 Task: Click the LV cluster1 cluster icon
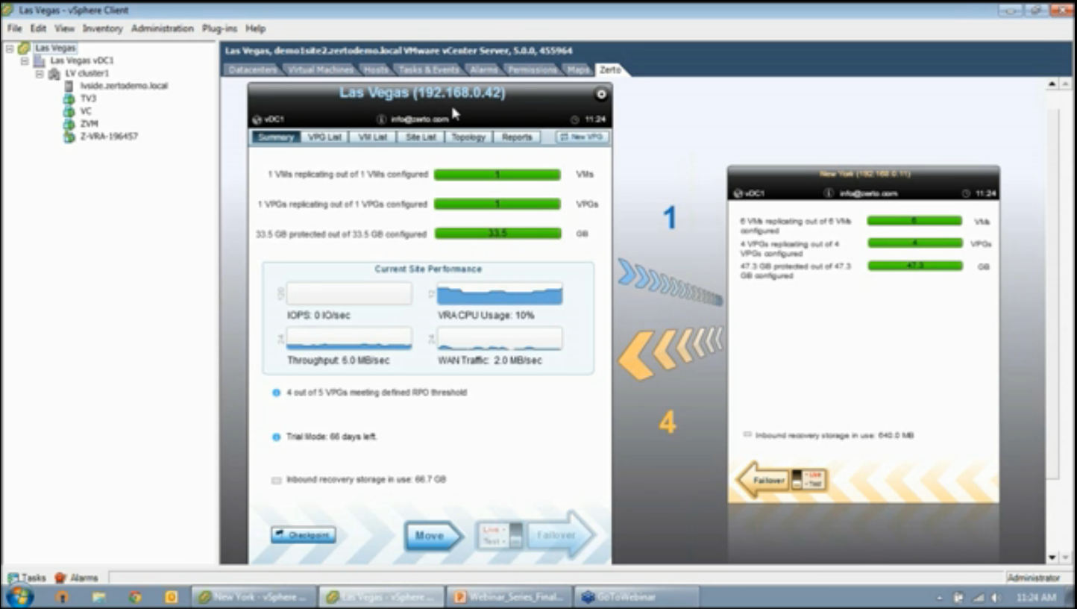54,73
